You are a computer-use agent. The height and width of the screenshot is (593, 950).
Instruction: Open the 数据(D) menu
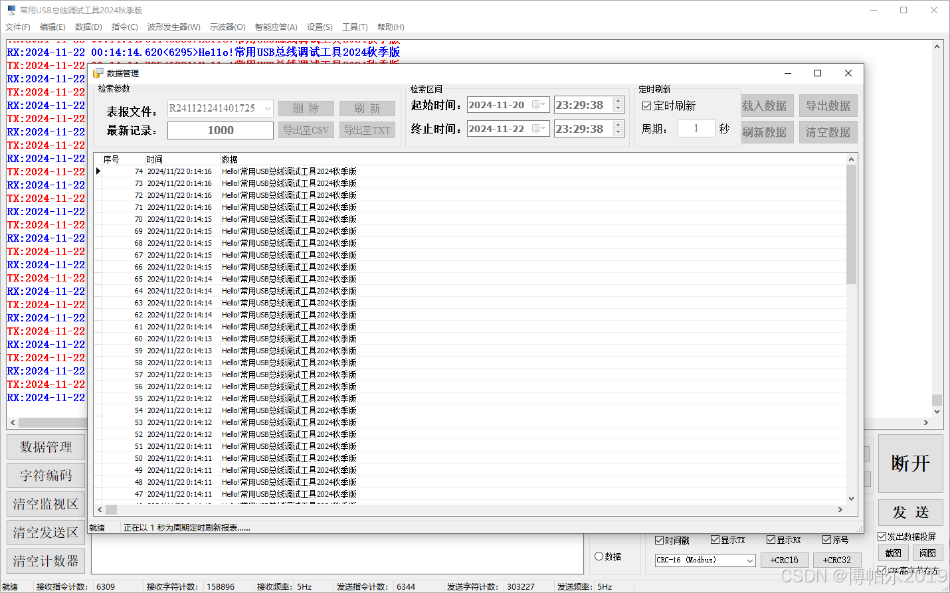click(88, 27)
